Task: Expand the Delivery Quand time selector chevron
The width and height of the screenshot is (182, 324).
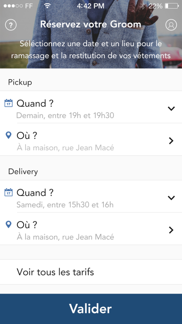Action: [x=171, y=197]
